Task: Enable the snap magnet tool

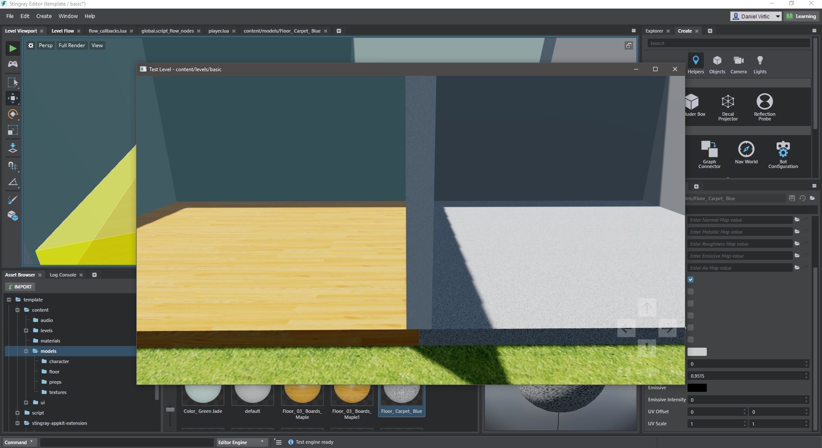Action: point(12,166)
